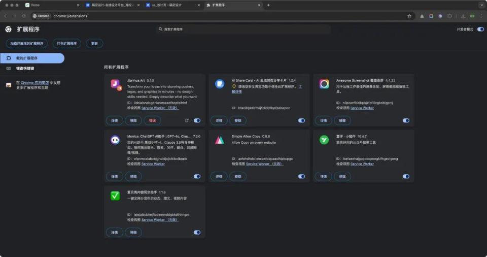Click 移除 for Jianhua.Art
This screenshot has width=487, height=257.
133,120
